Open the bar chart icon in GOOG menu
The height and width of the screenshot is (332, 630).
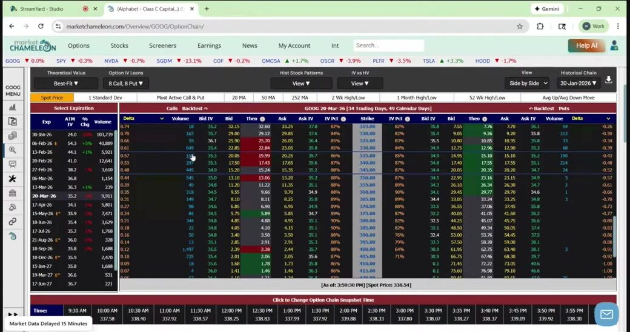tap(13, 107)
